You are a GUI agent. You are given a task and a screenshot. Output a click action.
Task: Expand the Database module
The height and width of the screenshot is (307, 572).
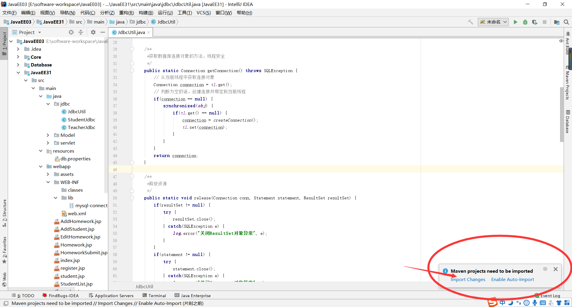tap(18, 65)
